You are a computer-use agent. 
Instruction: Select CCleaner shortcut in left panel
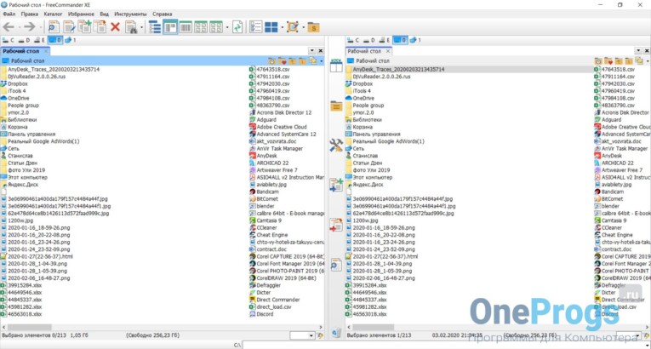[268, 227]
